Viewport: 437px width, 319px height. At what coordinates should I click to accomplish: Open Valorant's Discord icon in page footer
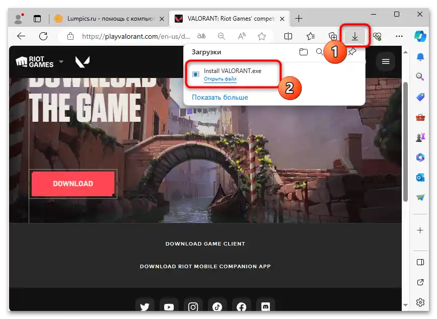(265, 305)
